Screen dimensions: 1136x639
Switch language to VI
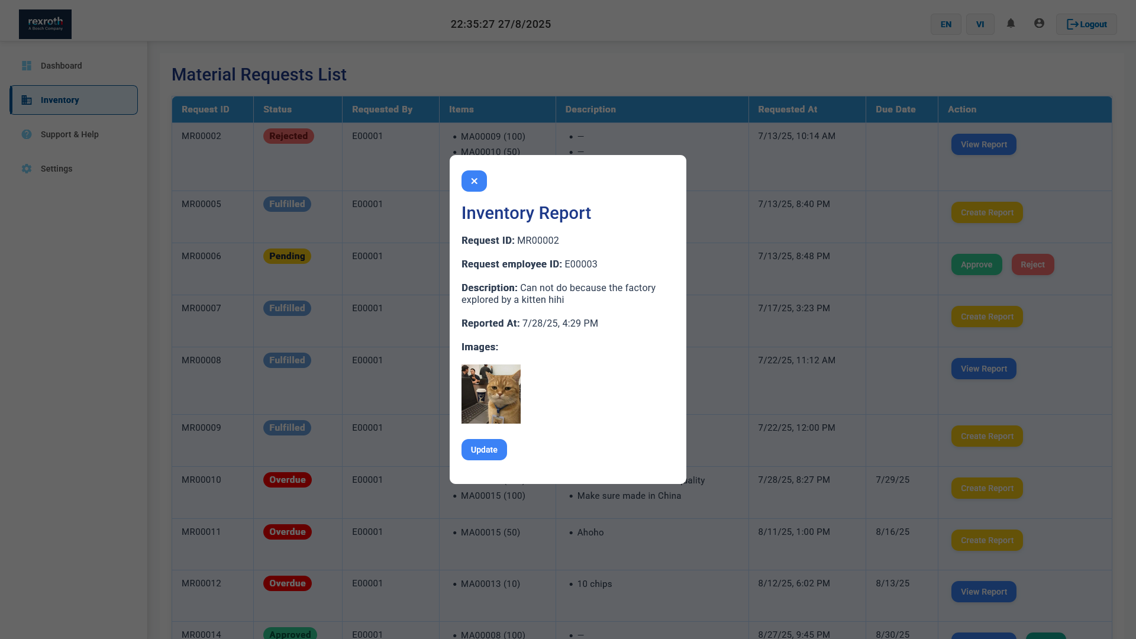(x=980, y=24)
